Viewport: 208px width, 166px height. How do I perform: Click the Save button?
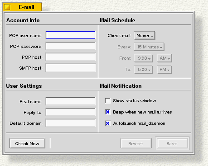pyautogui.click(x=172, y=143)
